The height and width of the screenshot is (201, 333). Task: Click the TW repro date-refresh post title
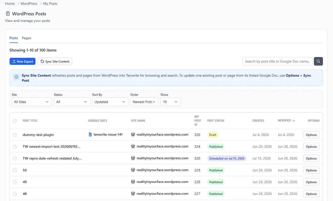click(52, 158)
